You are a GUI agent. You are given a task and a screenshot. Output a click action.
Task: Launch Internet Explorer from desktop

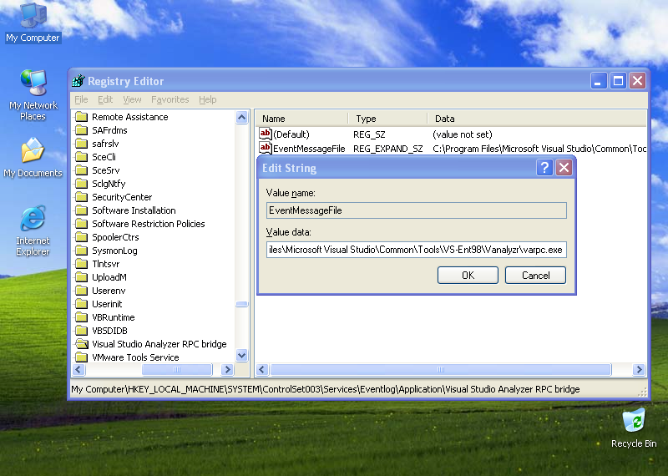33,220
